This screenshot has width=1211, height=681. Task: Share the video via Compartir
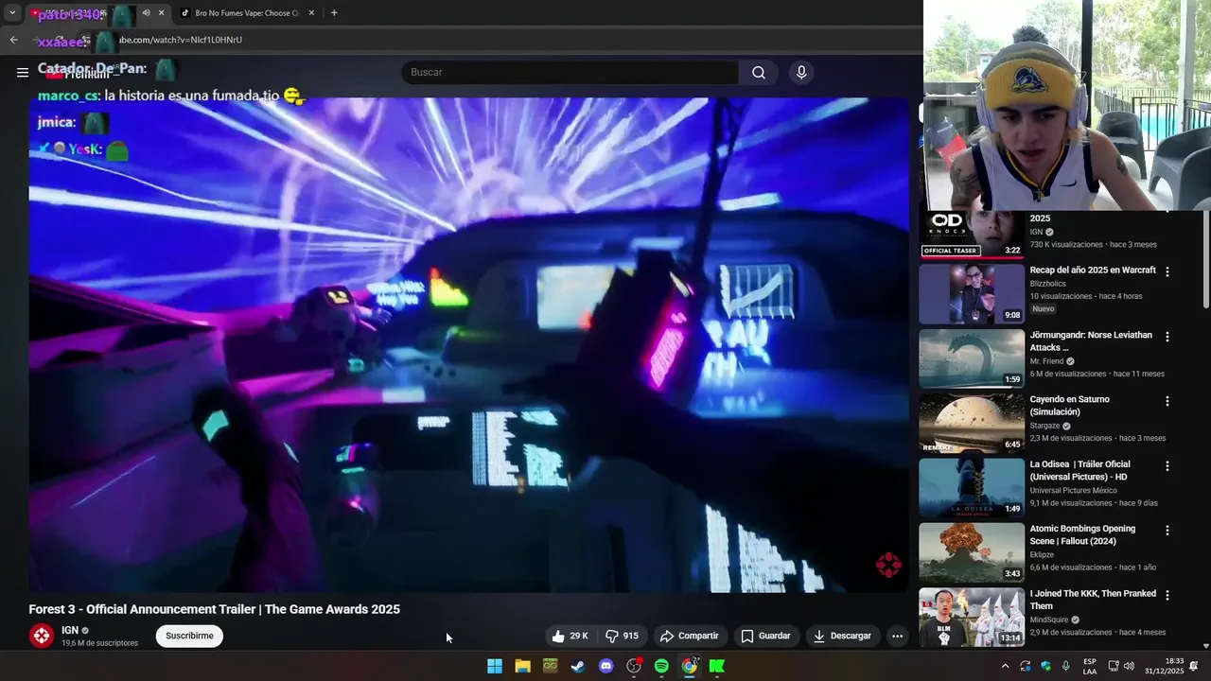(689, 637)
